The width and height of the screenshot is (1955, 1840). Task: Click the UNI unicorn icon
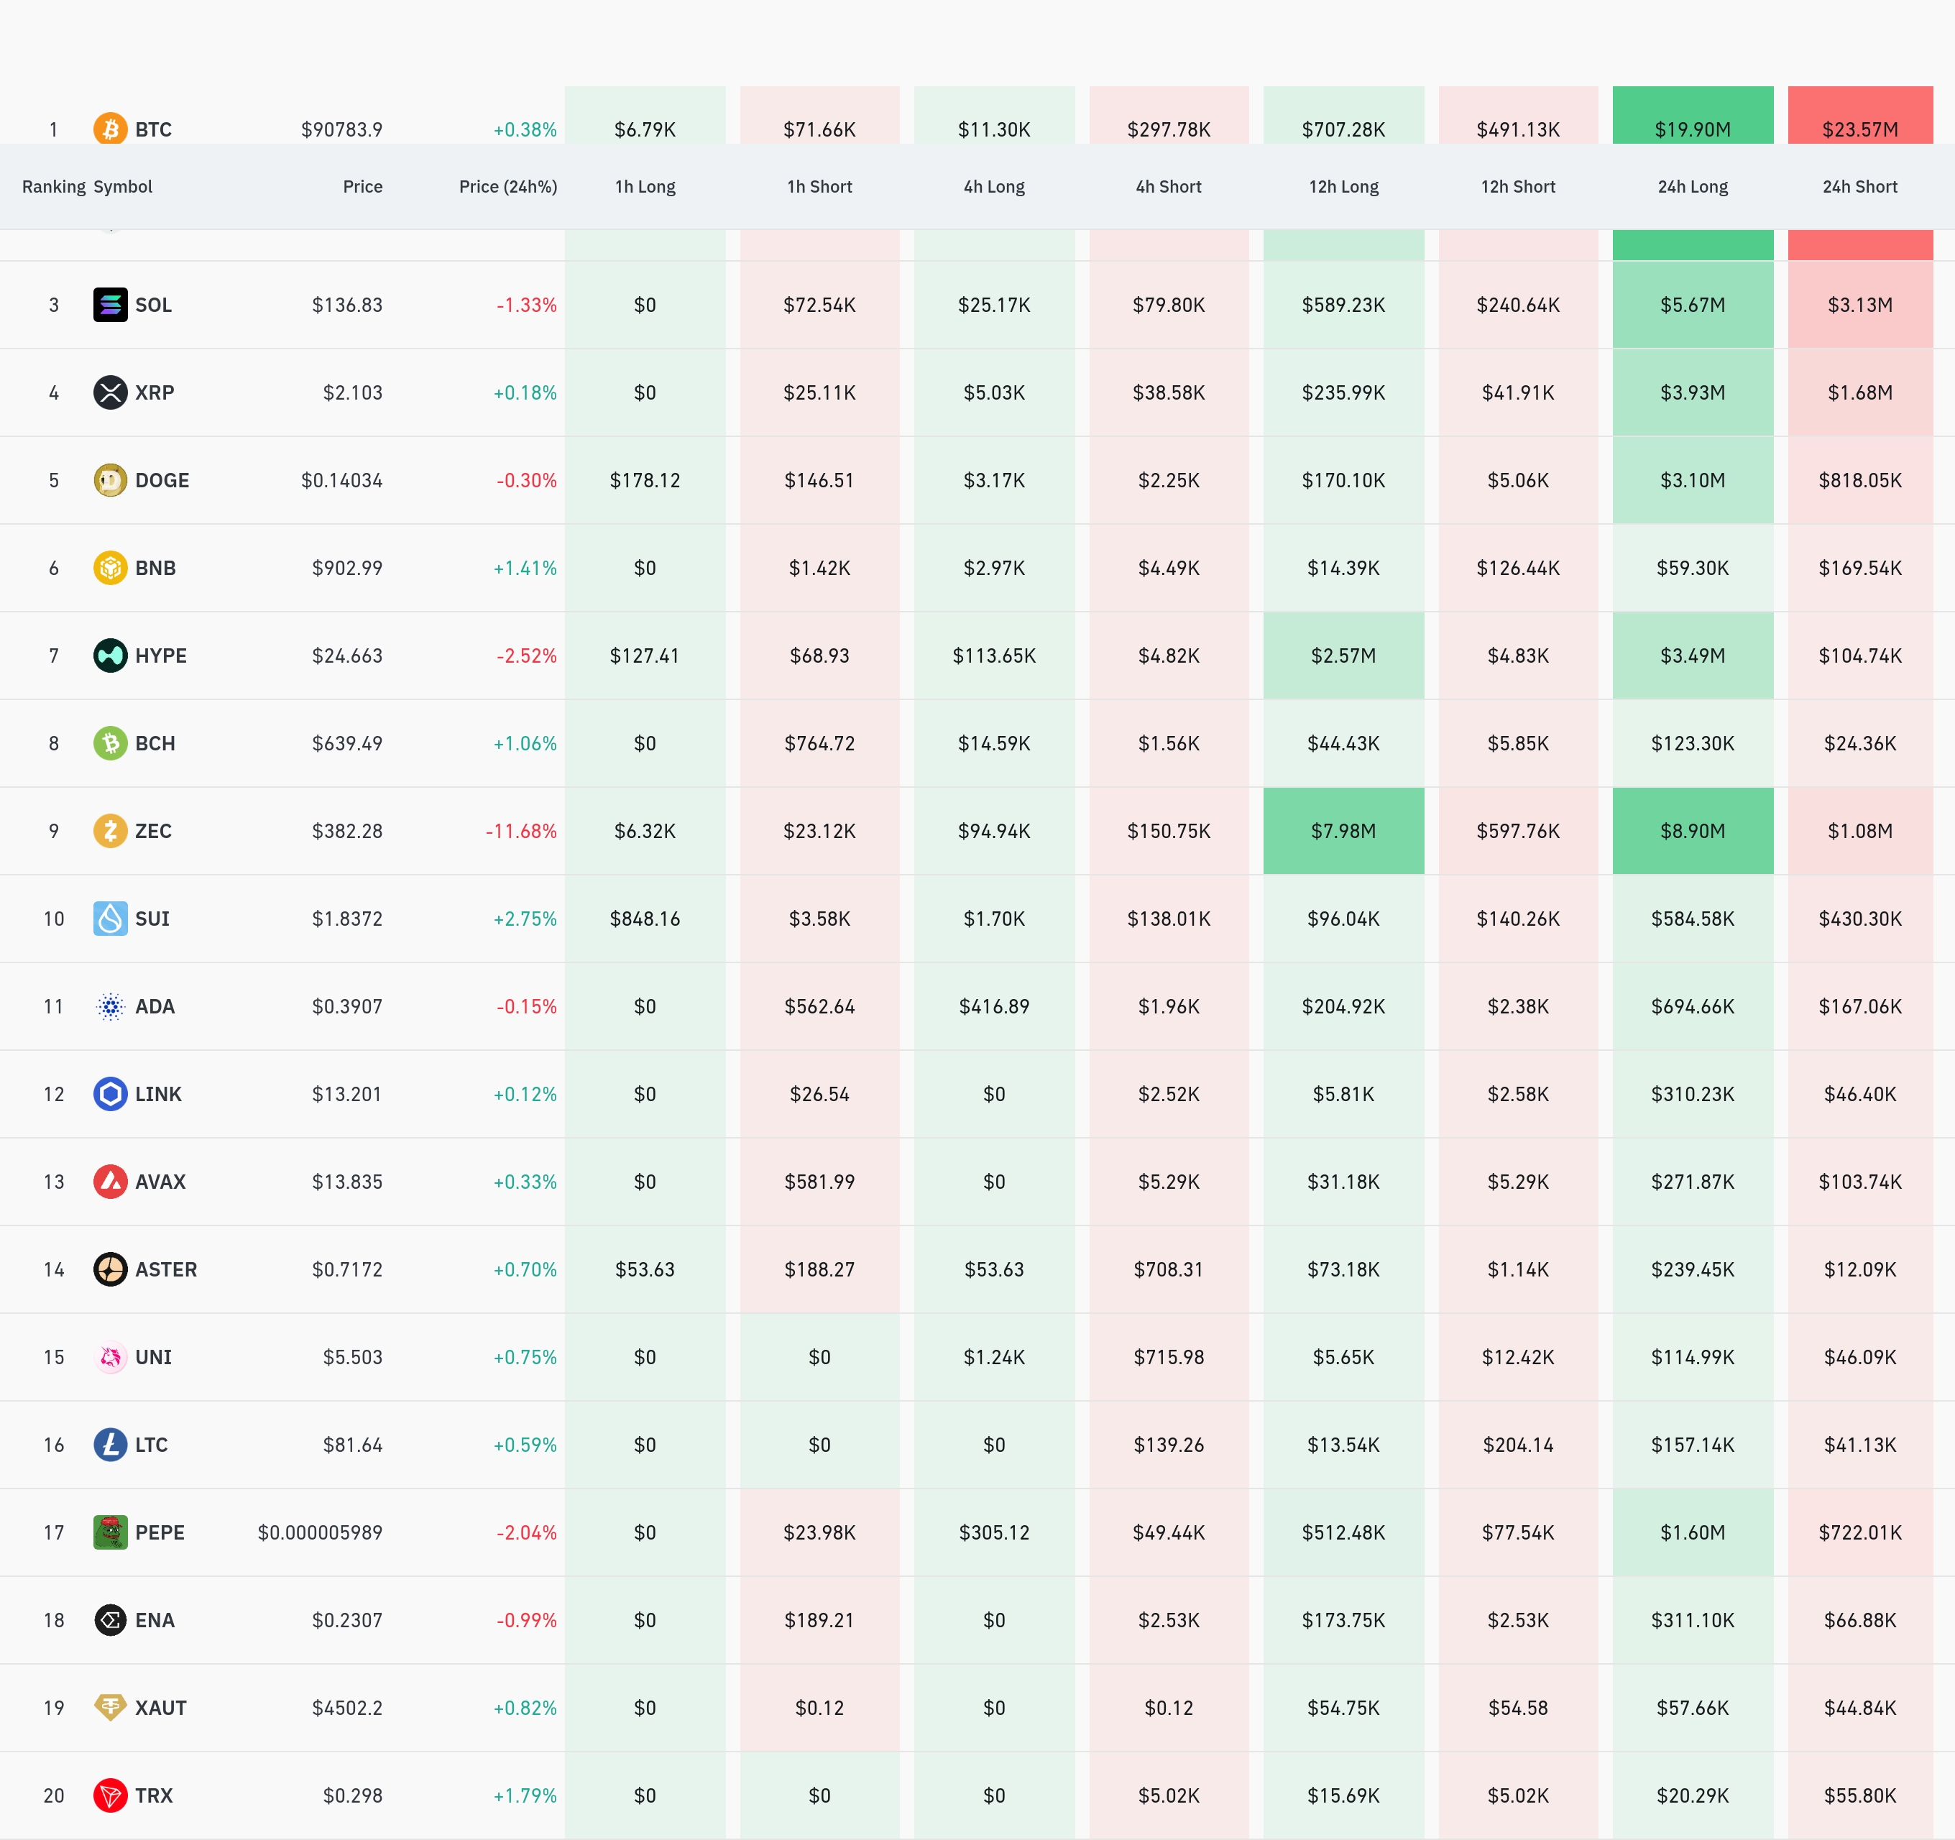coord(110,1357)
